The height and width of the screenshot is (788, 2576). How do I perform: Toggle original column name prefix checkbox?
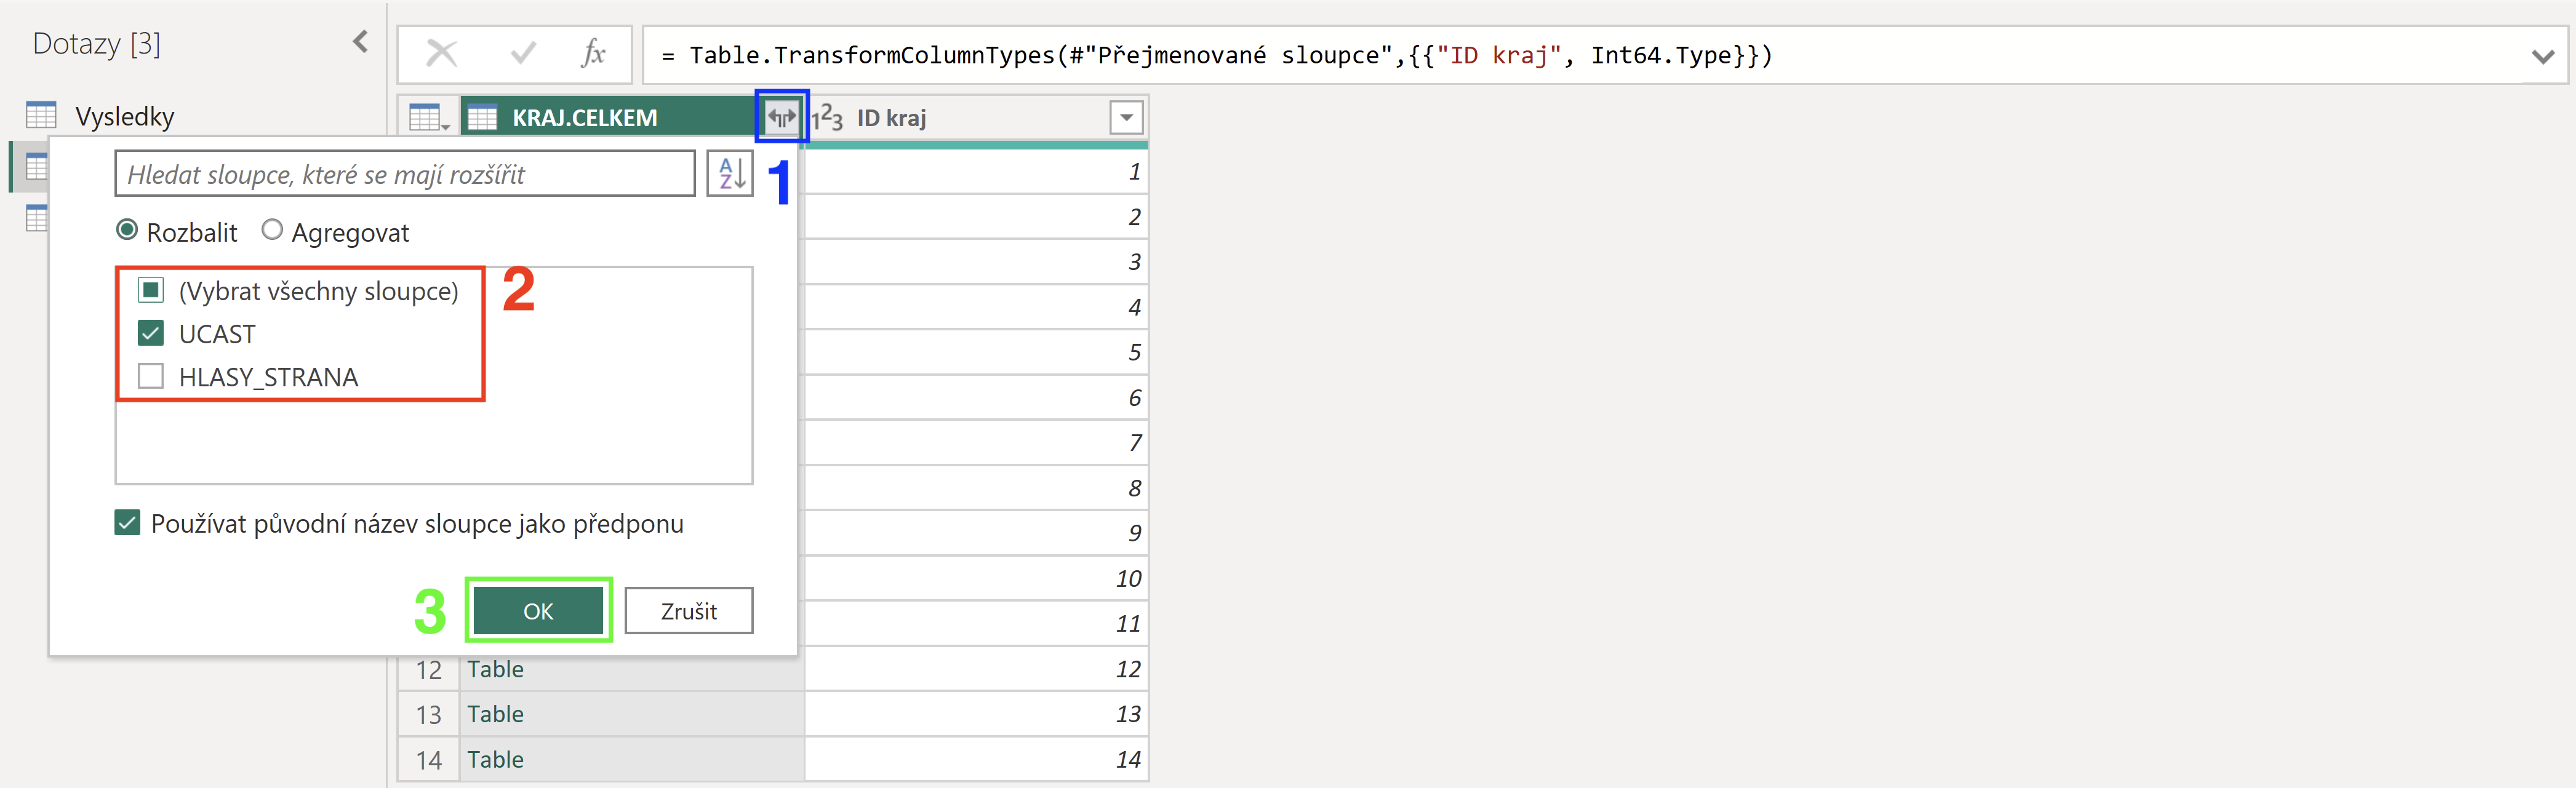click(127, 523)
